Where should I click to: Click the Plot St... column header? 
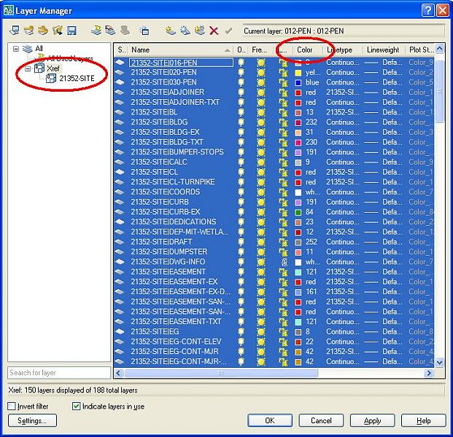coord(419,50)
